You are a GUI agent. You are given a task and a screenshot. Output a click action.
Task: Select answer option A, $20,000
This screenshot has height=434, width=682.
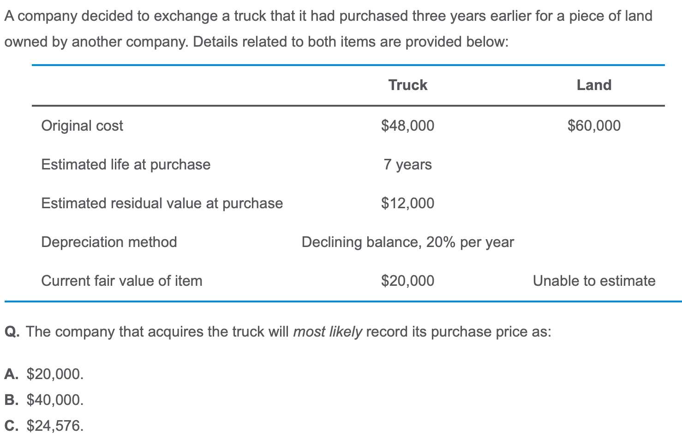(x=44, y=374)
